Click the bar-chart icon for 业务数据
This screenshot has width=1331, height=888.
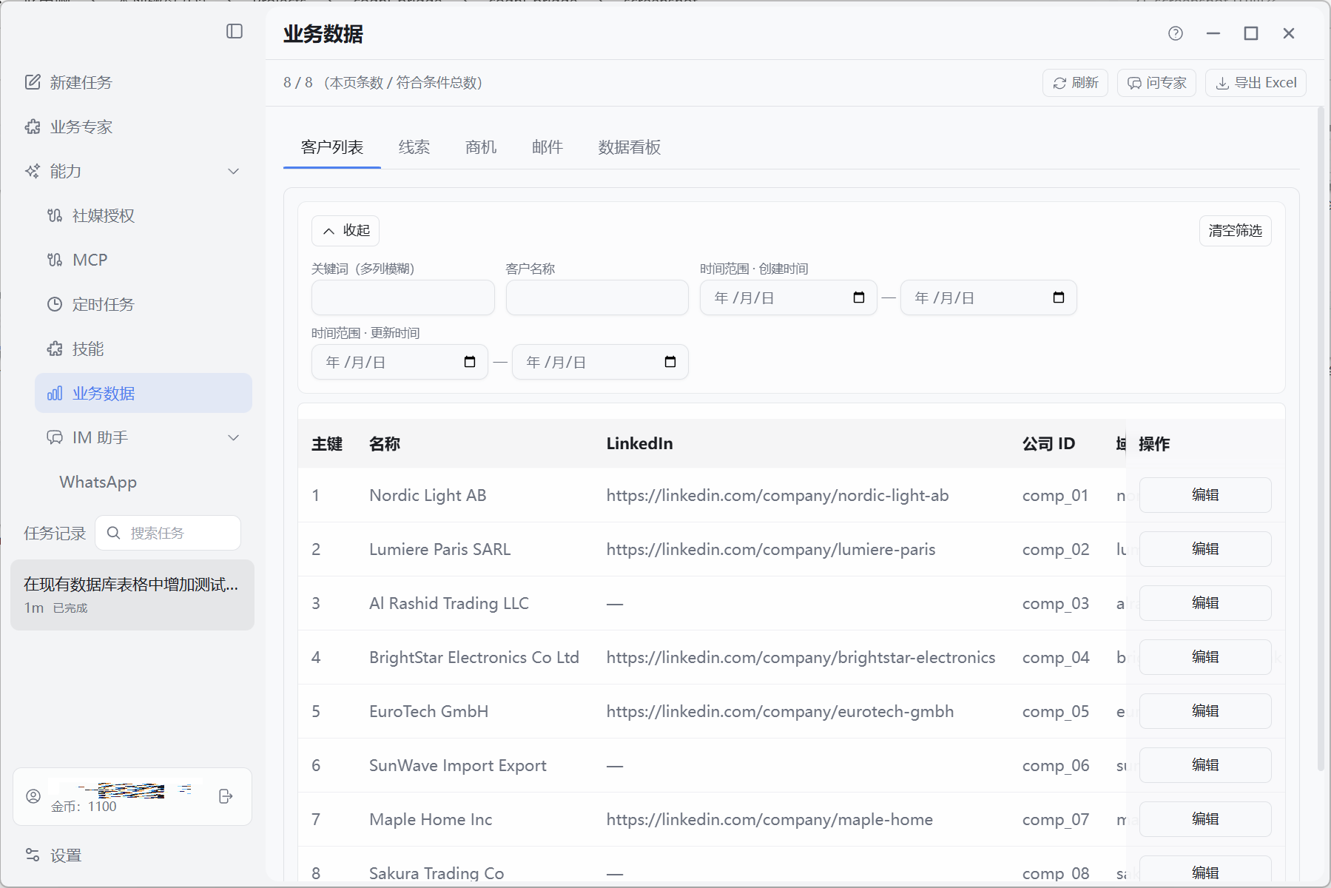[x=55, y=393]
